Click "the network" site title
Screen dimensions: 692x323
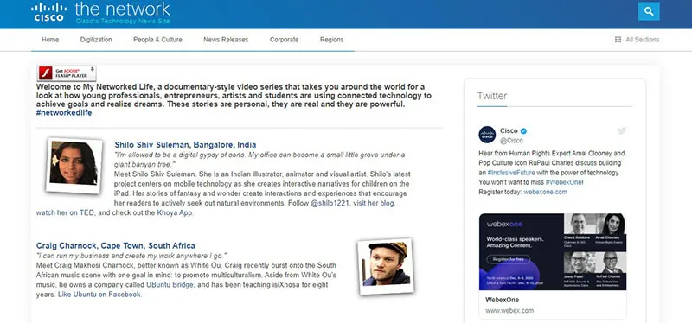[122, 9]
